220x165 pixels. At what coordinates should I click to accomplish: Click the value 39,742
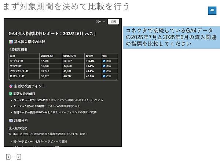click(x=45, y=71)
